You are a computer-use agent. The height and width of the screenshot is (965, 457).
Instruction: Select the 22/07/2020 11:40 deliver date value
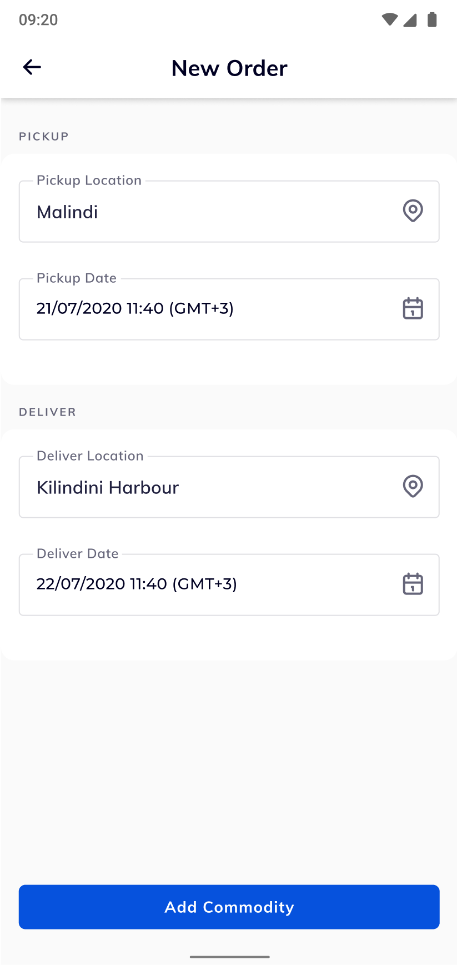tap(137, 584)
